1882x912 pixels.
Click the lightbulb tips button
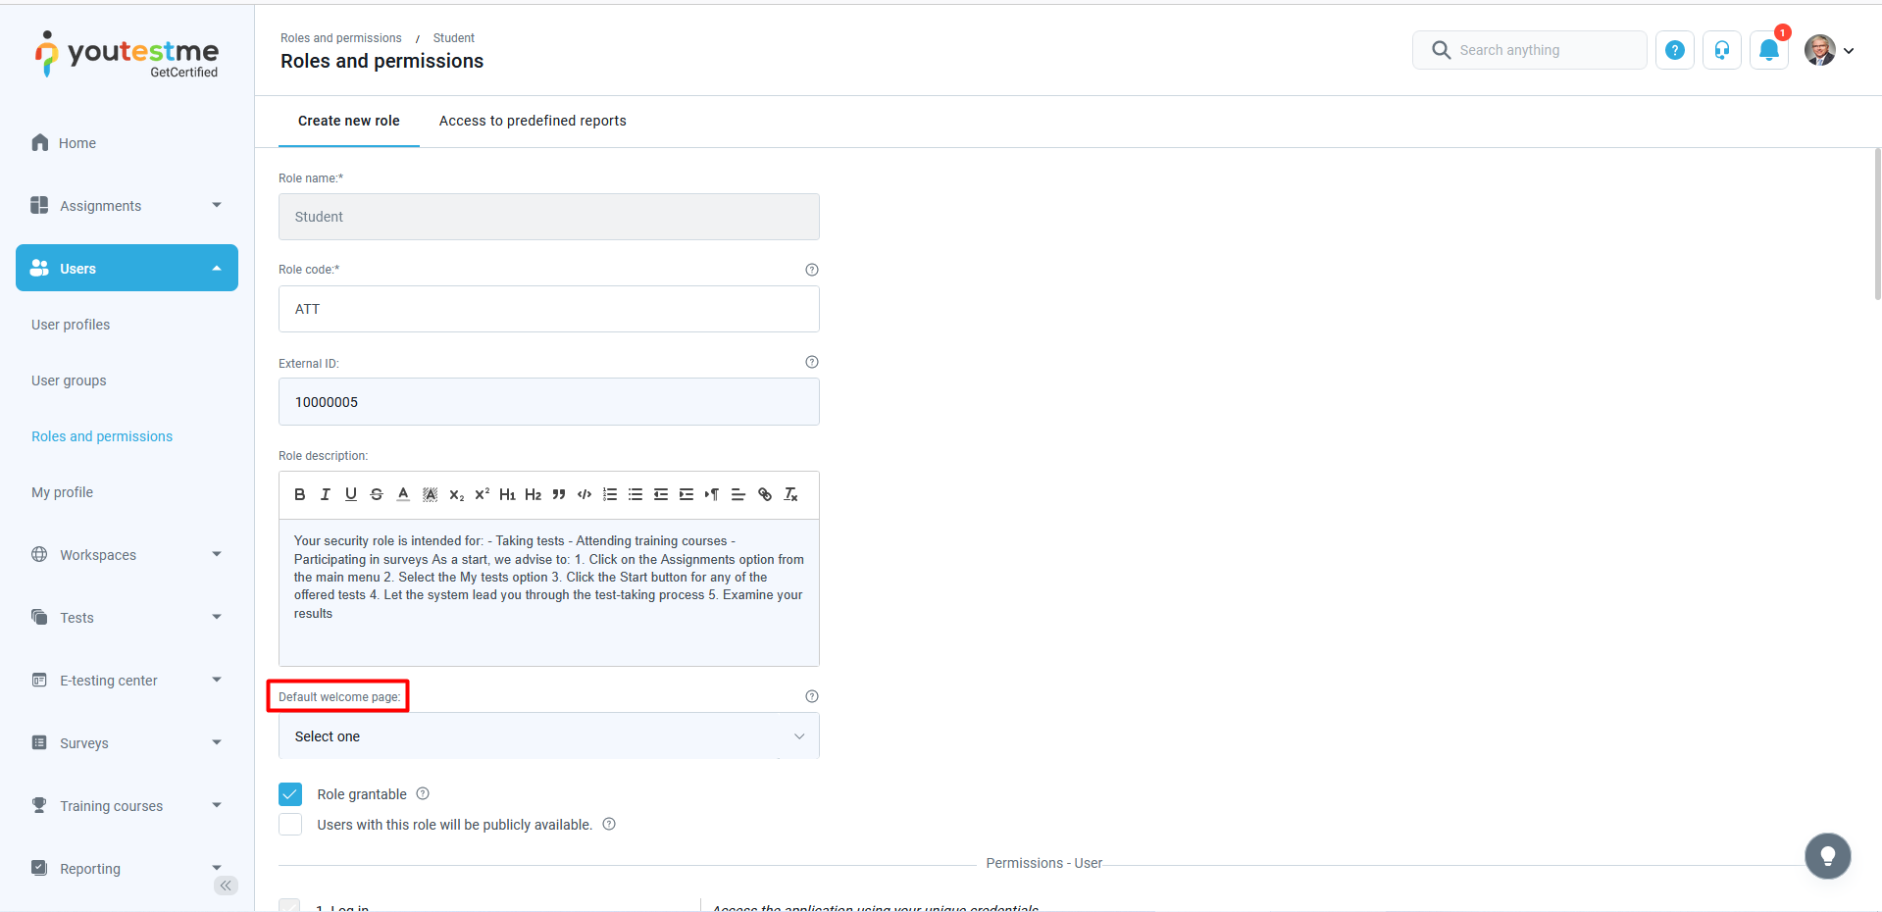point(1828,856)
